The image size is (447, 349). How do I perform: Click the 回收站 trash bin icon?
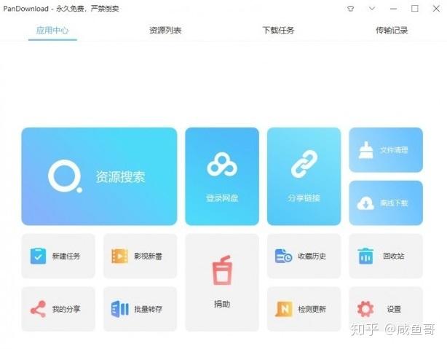point(365,256)
